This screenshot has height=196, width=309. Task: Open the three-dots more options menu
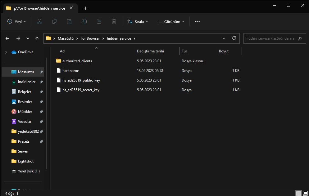click(x=197, y=22)
